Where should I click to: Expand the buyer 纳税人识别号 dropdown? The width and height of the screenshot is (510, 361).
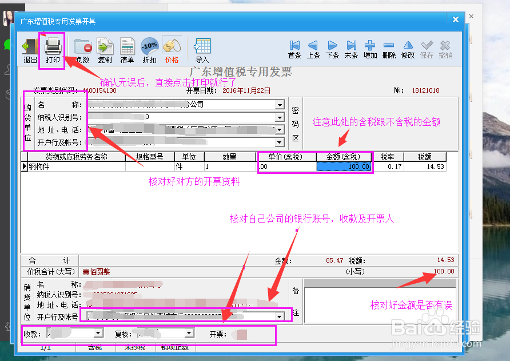tap(280, 117)
